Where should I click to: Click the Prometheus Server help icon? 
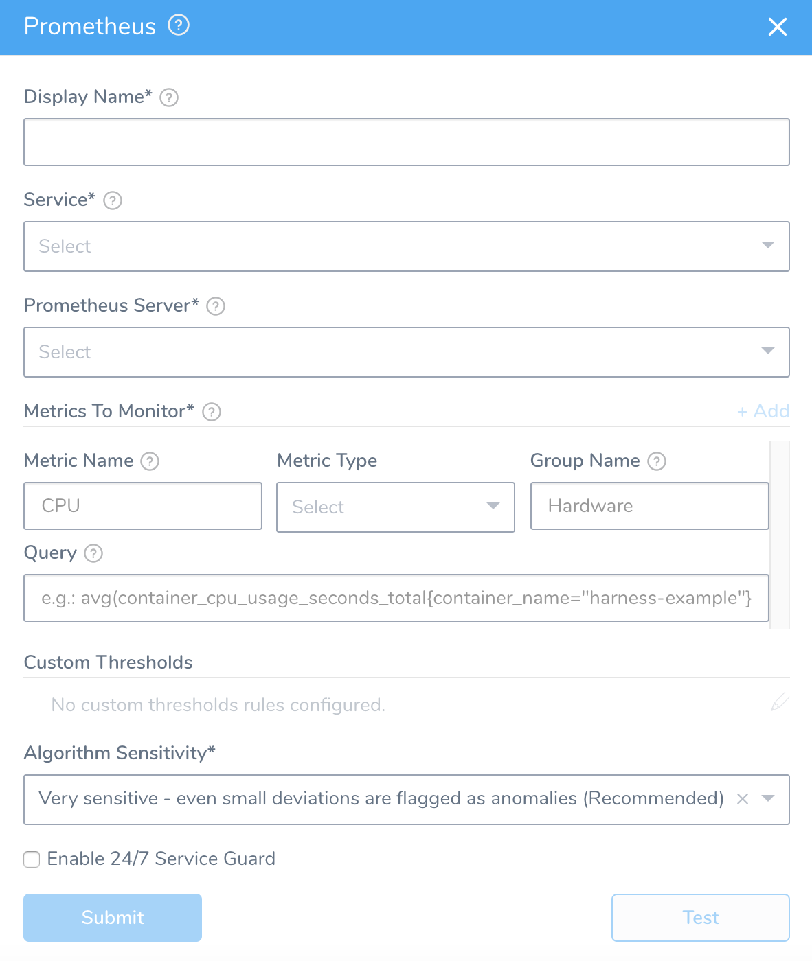click(x=216, y=306)
